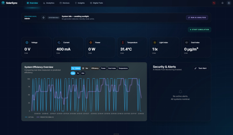This screenshot has width=233, height=135.
Task: Toggle the PREDICTED (SMA-5) legend entry
Action: coord(45,117)
